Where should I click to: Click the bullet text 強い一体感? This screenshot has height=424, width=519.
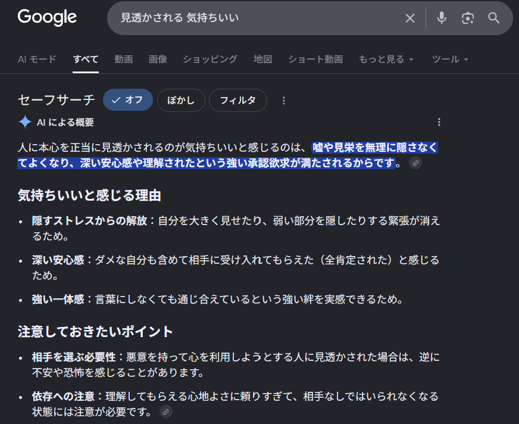tap(58, 300)
